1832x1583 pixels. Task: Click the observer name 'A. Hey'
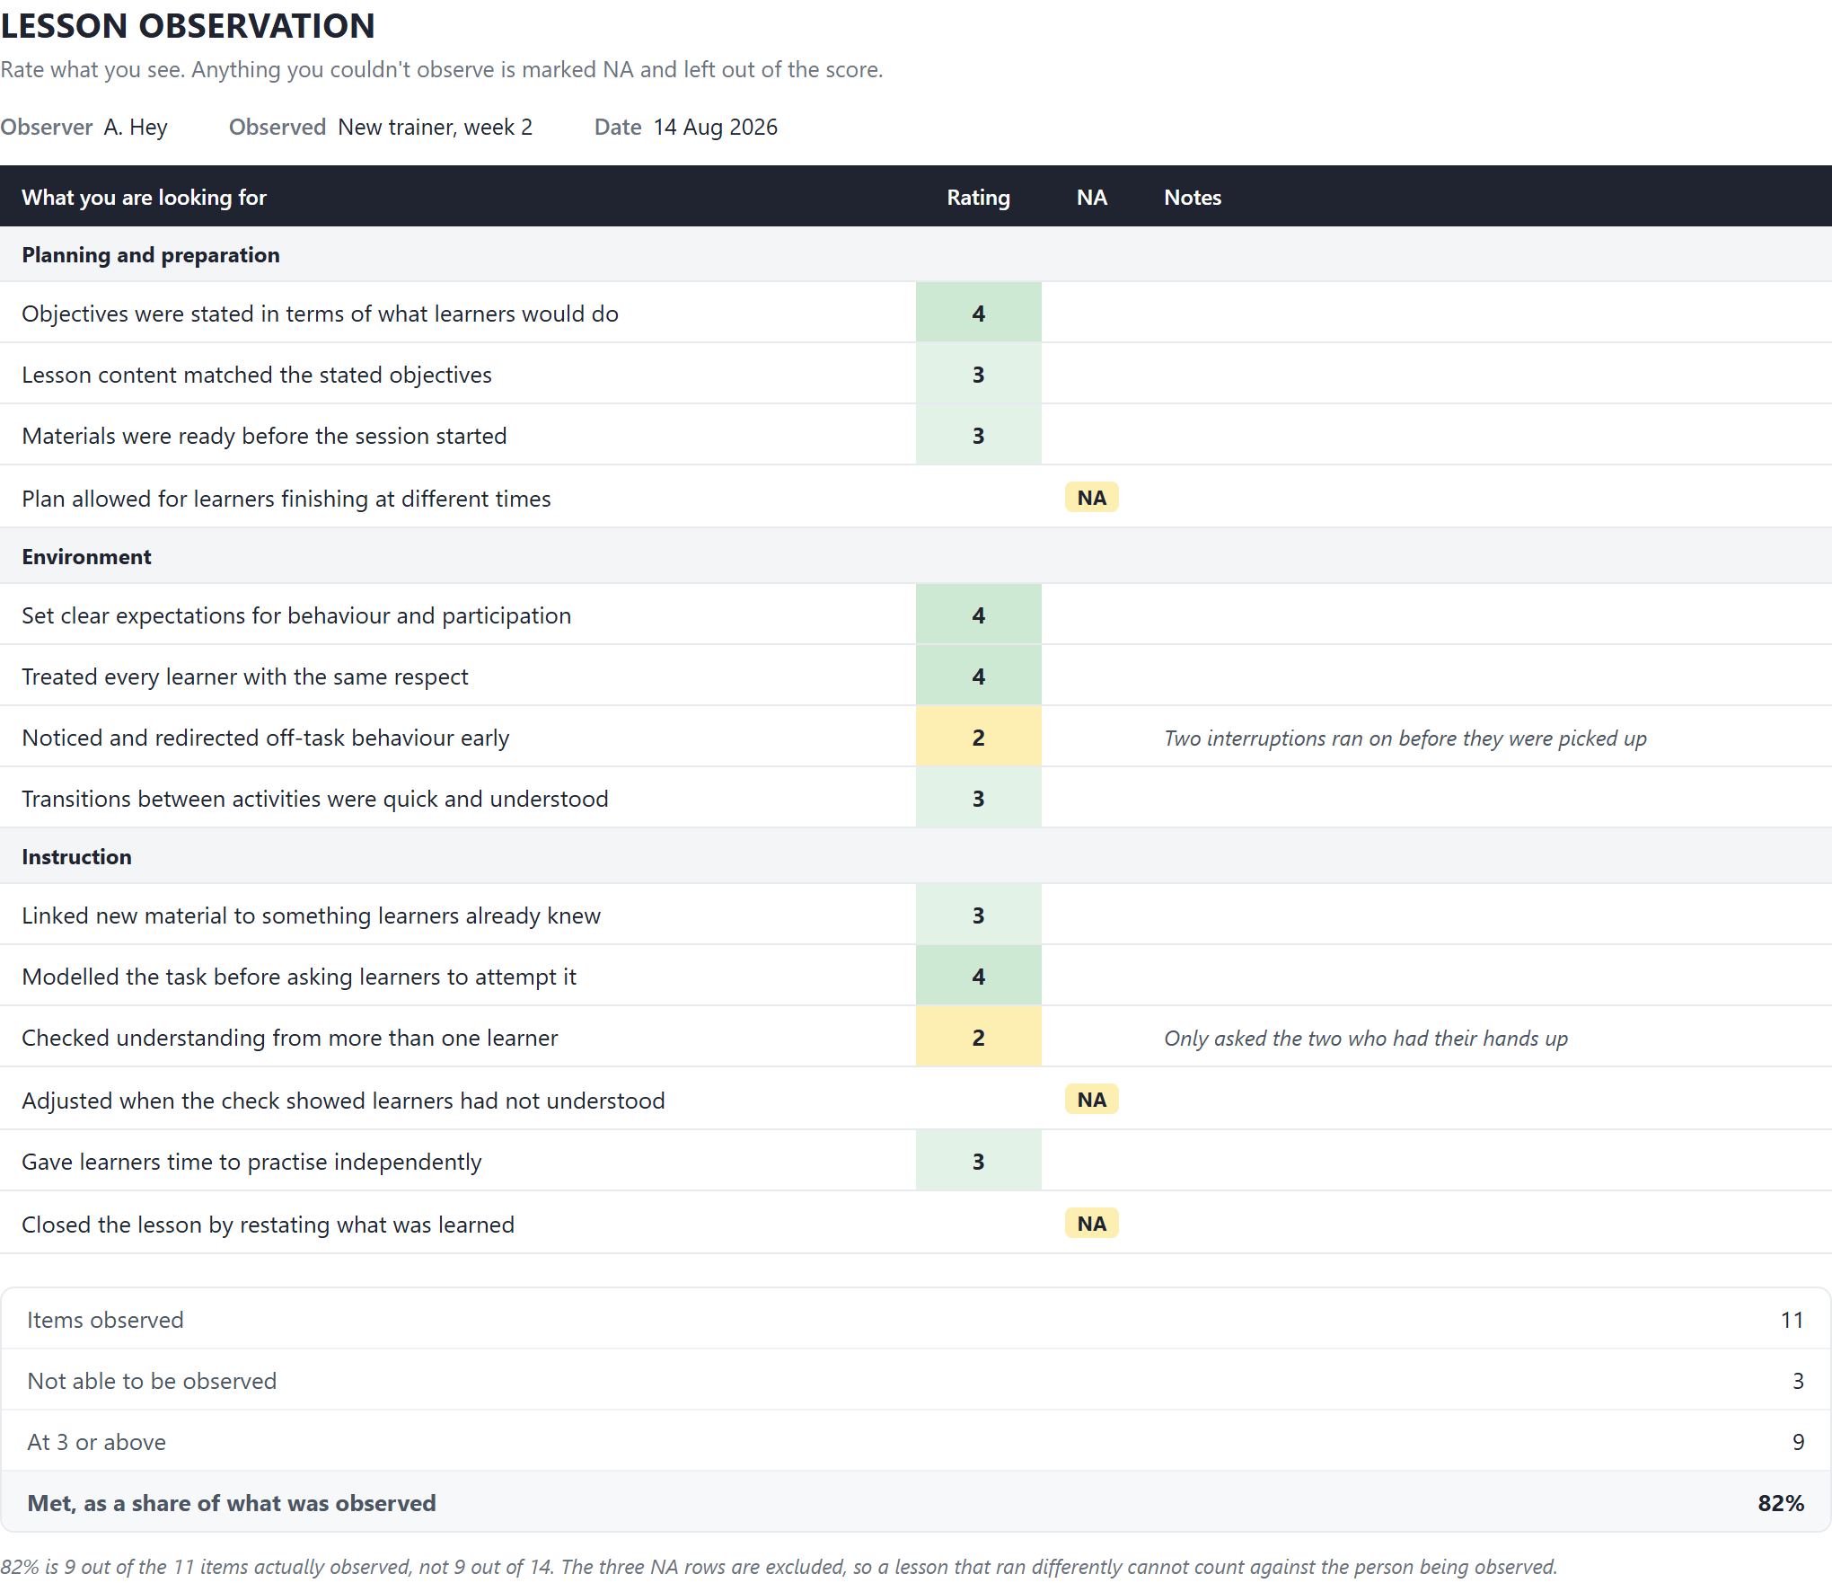tap(136, 127)
